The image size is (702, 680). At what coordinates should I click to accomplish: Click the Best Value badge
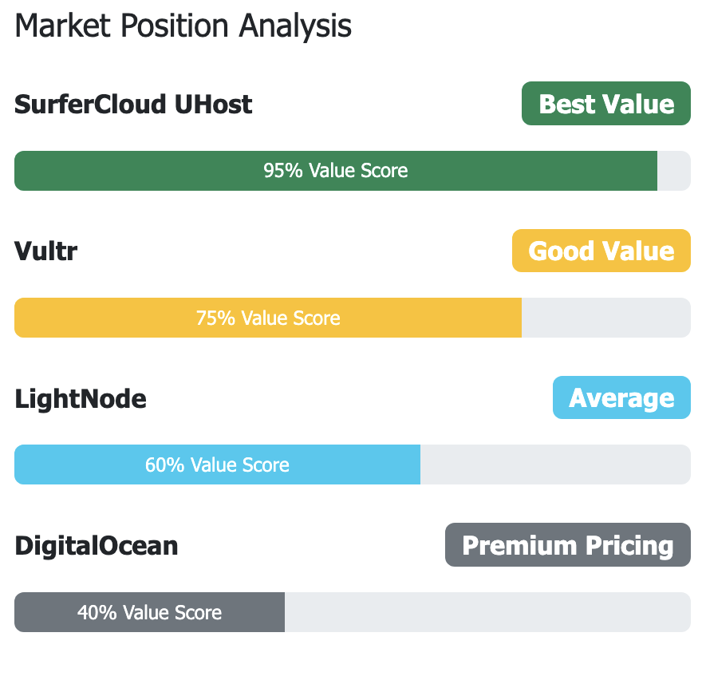(x=605, y=104)
